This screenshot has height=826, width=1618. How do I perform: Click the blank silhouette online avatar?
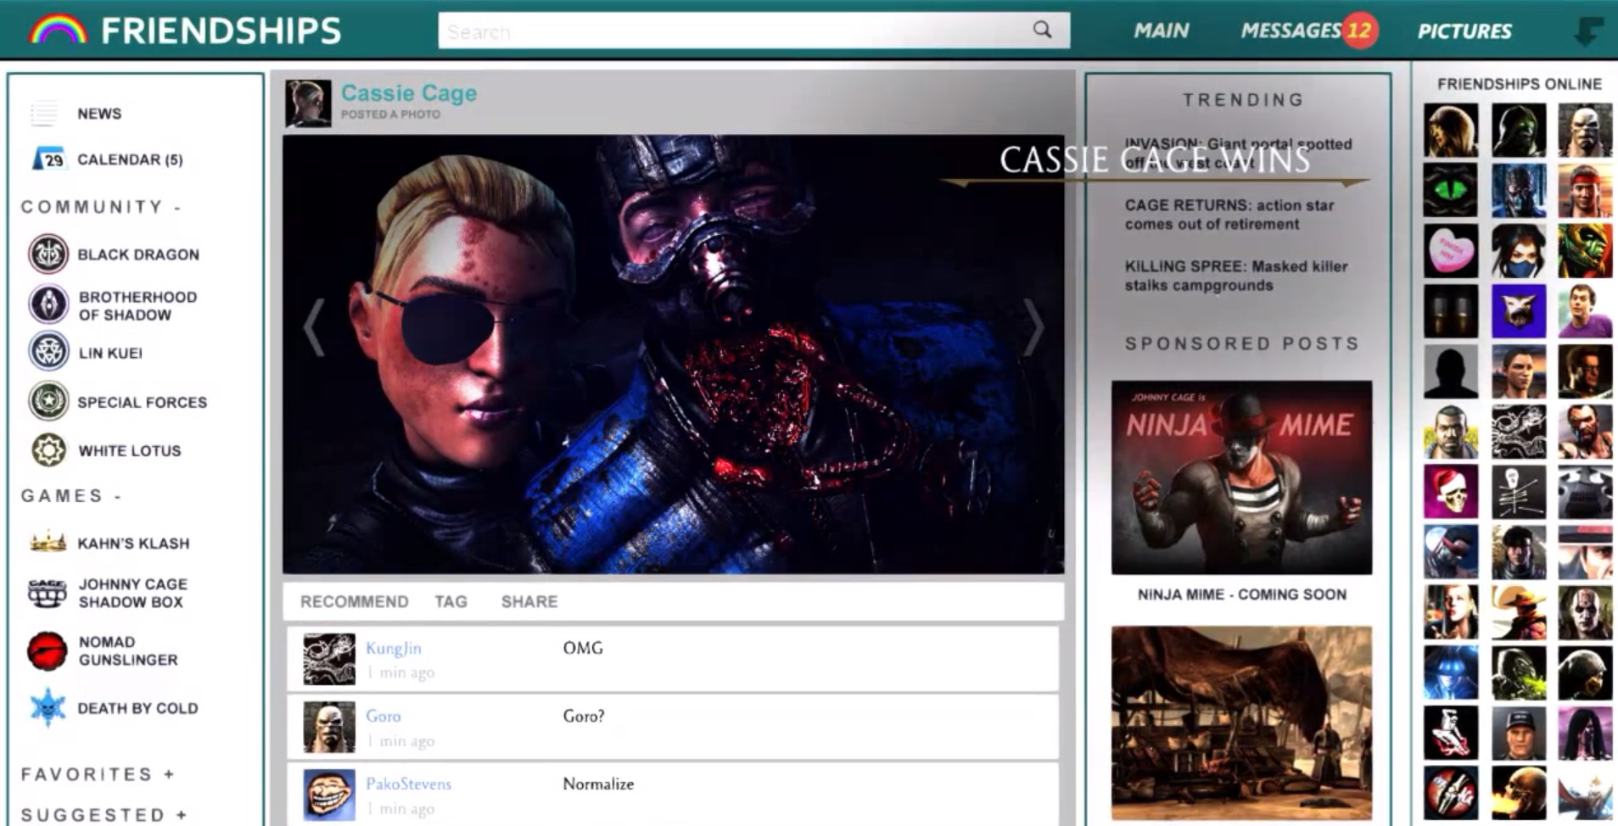coord(1450,371)
